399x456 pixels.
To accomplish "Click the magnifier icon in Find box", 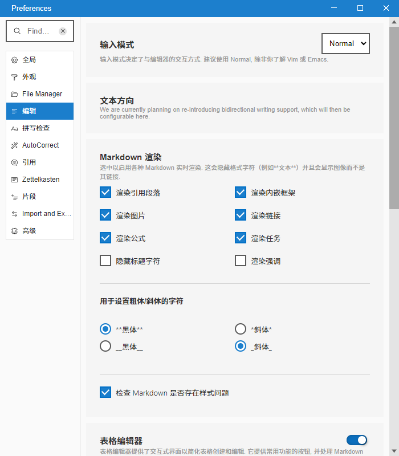I will click(x=17, y=31).
